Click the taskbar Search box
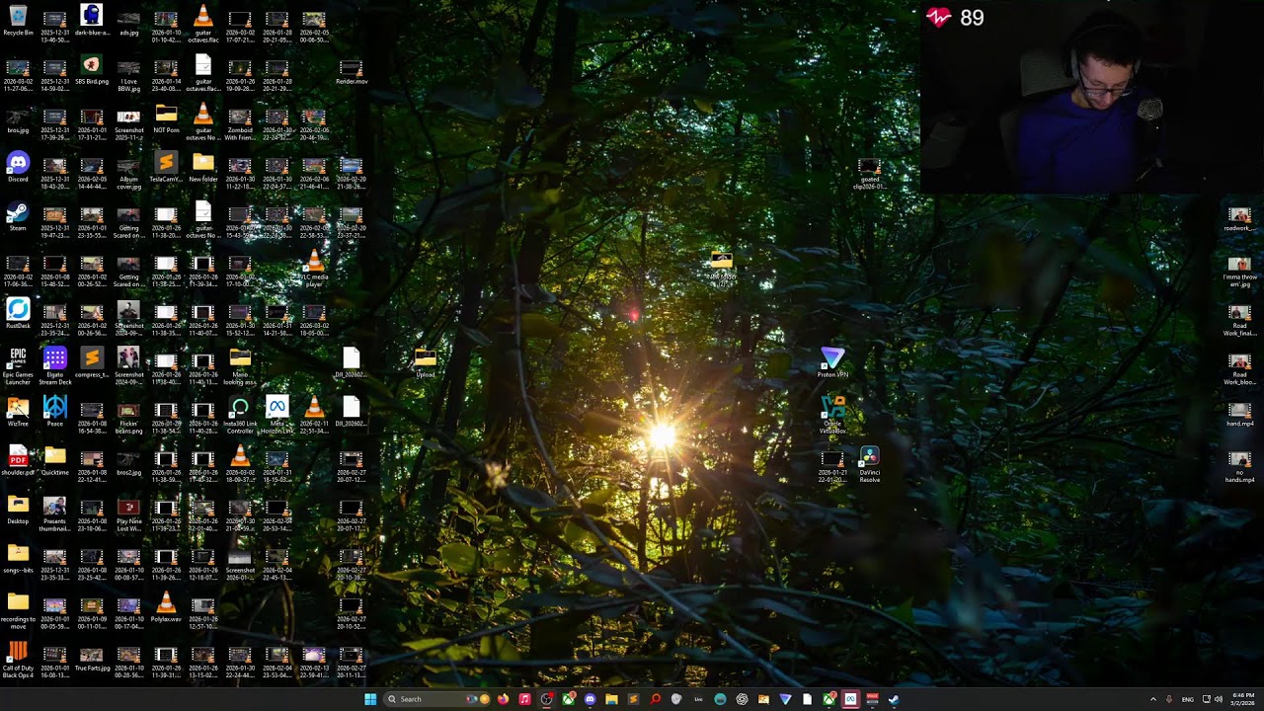 435,699
